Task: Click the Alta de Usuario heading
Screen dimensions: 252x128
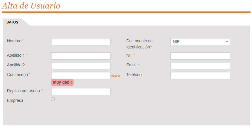Action: pyautogui.click(x=31, y=6)
